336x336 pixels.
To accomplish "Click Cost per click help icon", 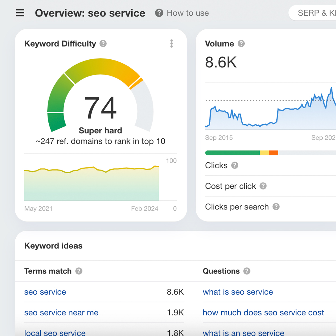I will pos(263,186).
